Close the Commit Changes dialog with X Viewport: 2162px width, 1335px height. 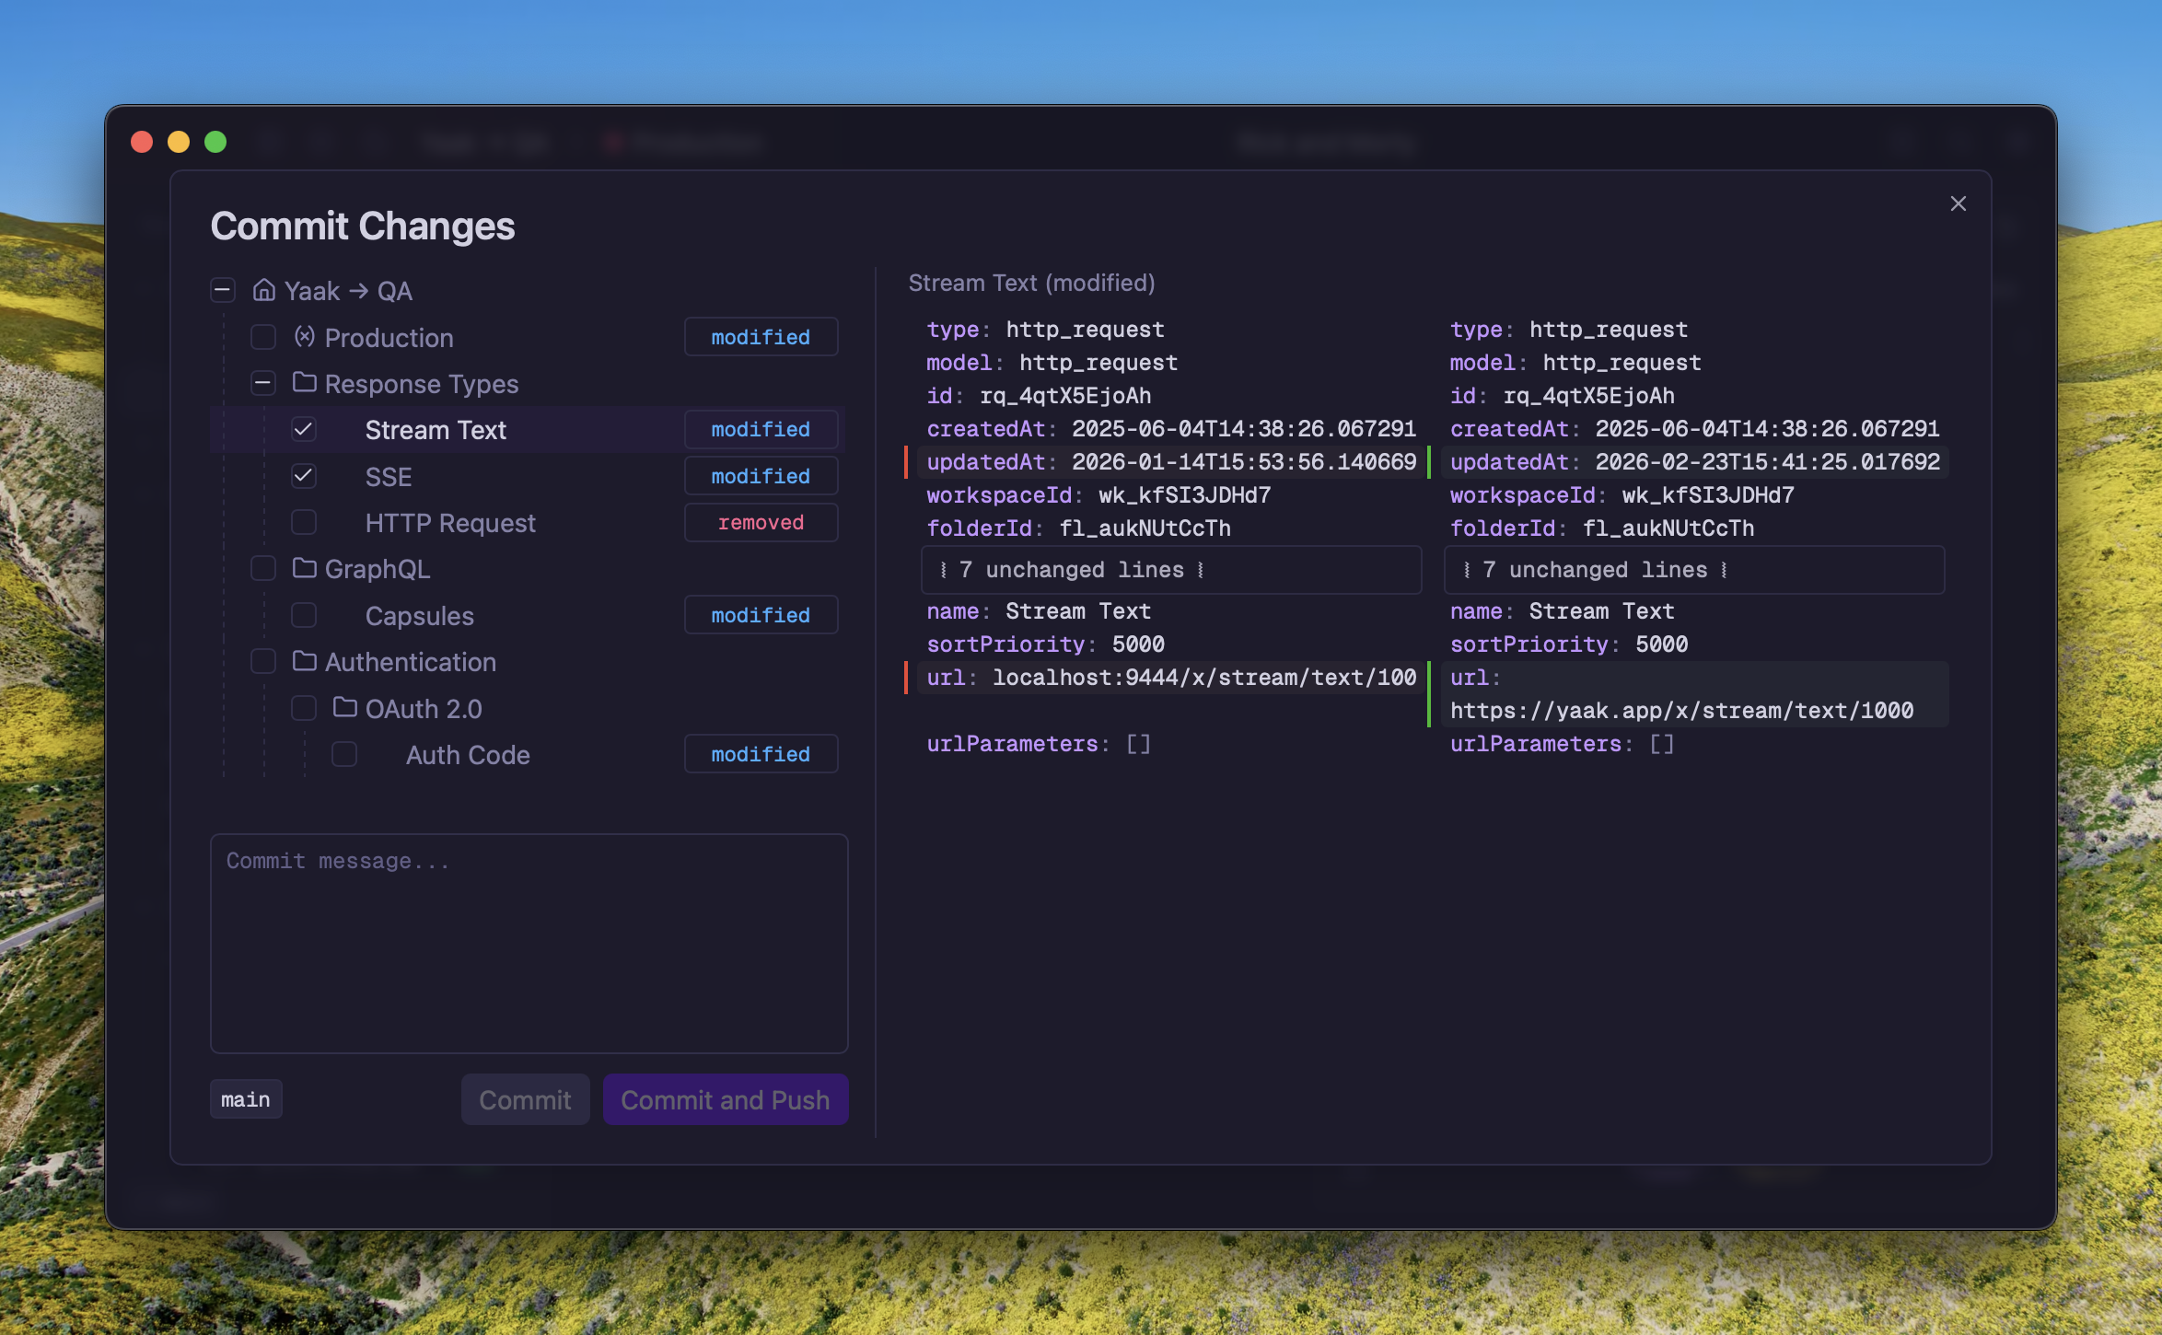1958,203
